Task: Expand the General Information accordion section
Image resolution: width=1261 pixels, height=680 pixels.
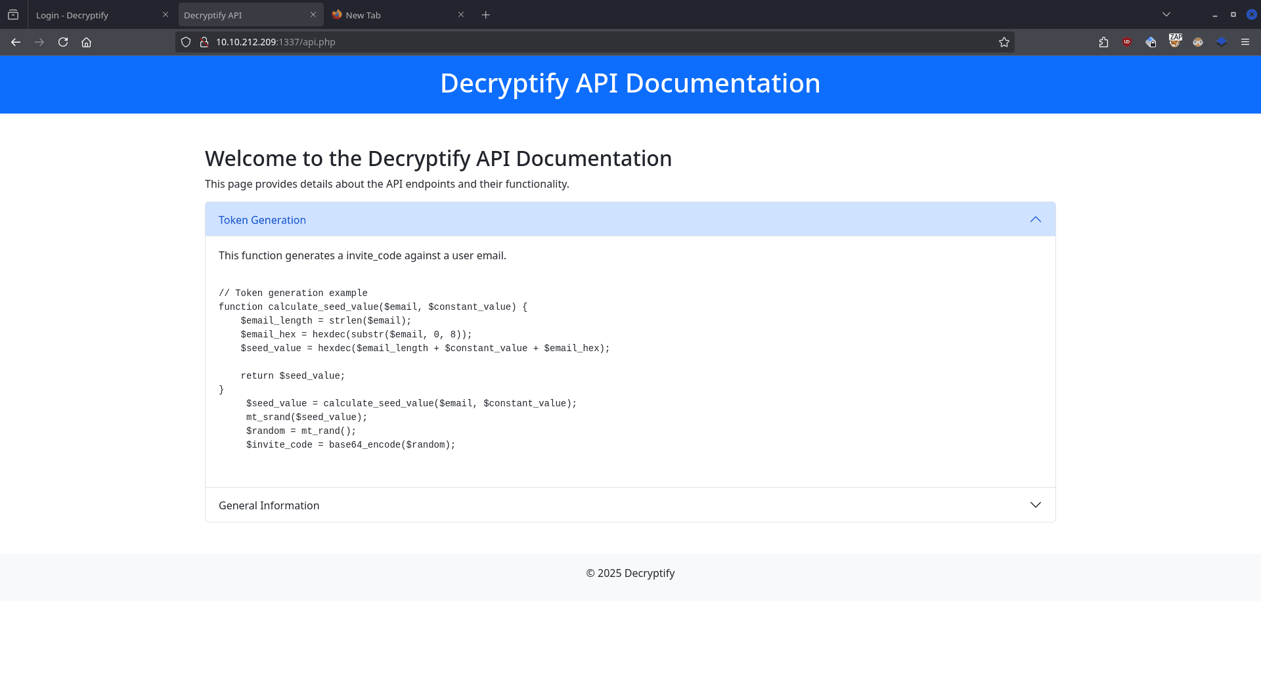Action: (x=630, y=505)
